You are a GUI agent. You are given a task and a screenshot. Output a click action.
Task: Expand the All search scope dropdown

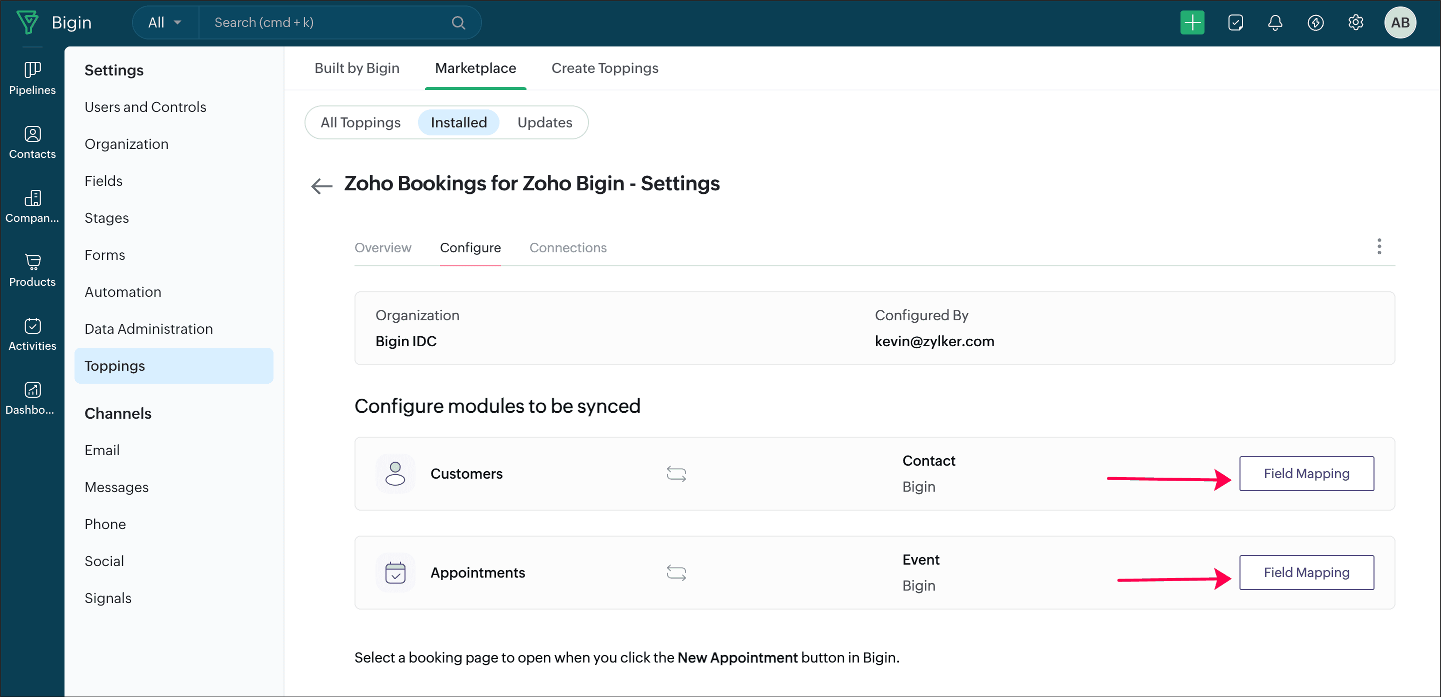click(x=164, y=22)
